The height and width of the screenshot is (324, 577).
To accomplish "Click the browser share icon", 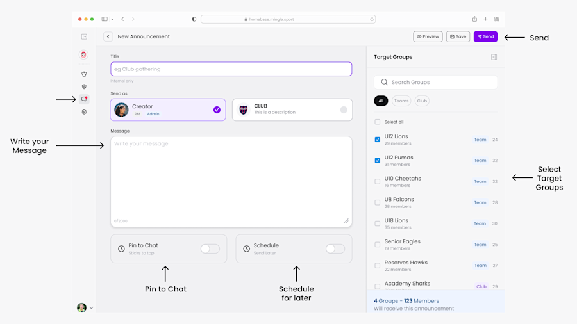I will click(474, 19).
